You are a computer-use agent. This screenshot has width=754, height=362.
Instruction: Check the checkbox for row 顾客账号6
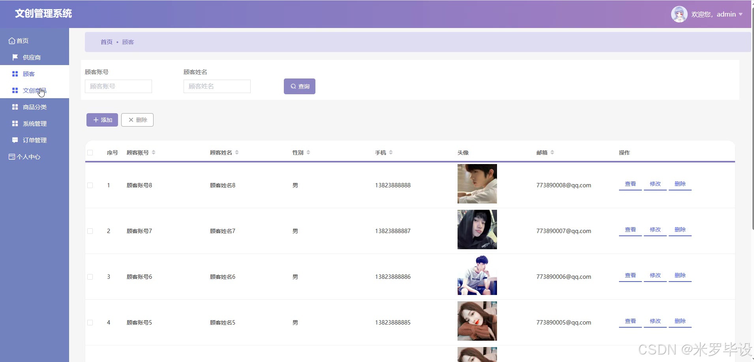90,277
